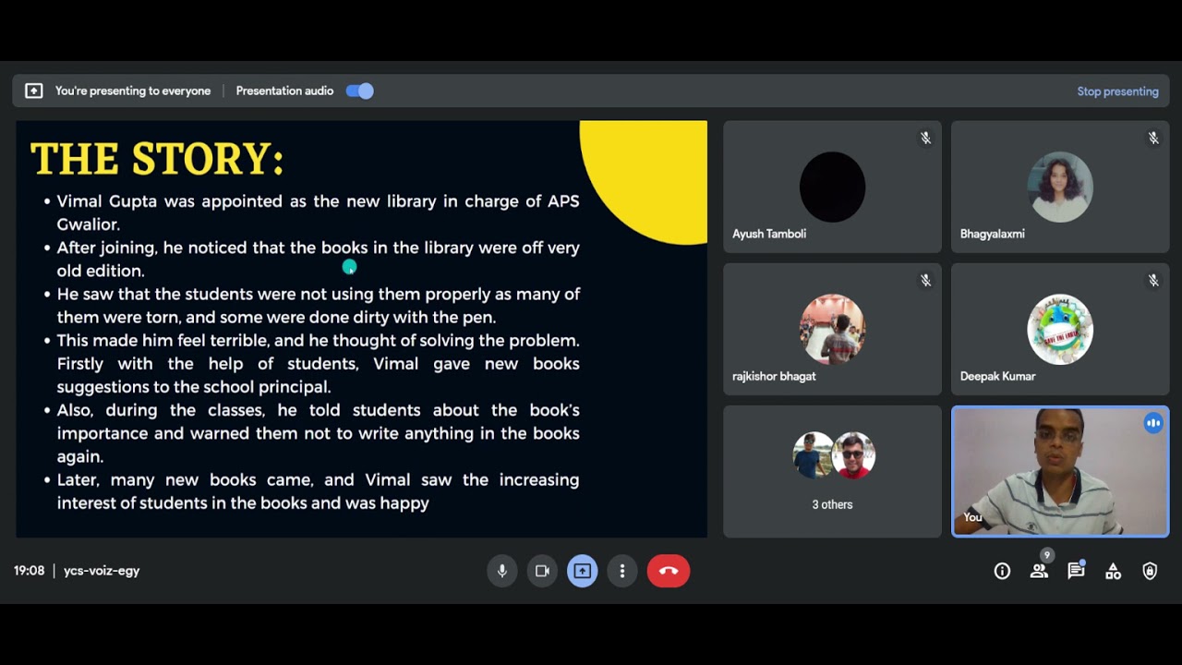Turn off the camera button

point(542,571)
